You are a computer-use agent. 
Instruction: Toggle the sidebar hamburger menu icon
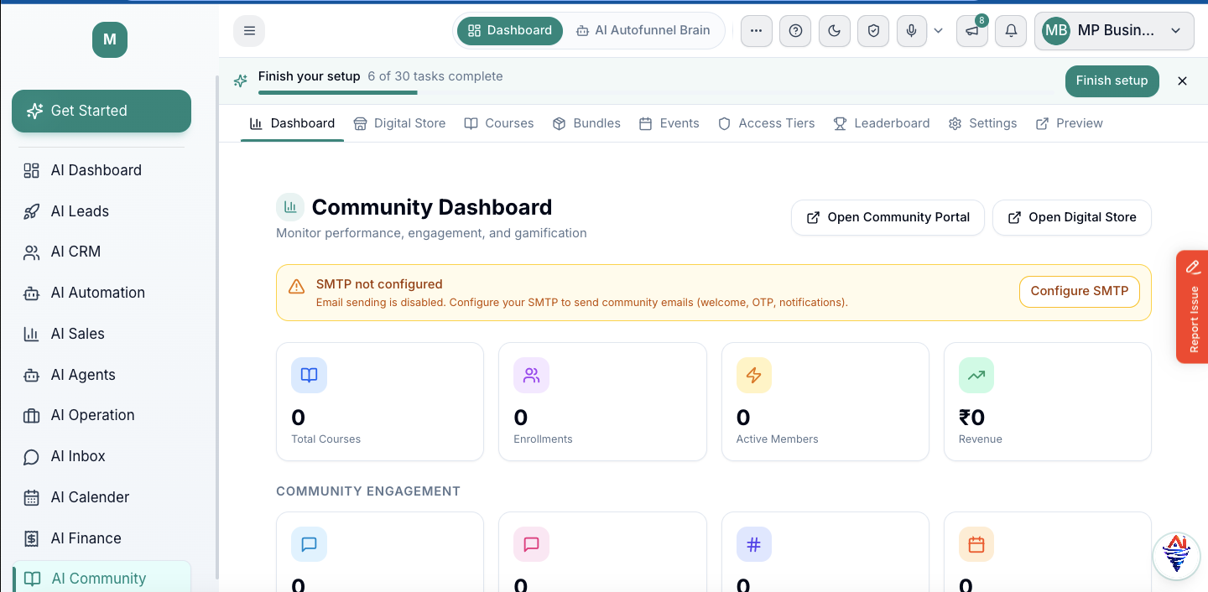point(249,31)
